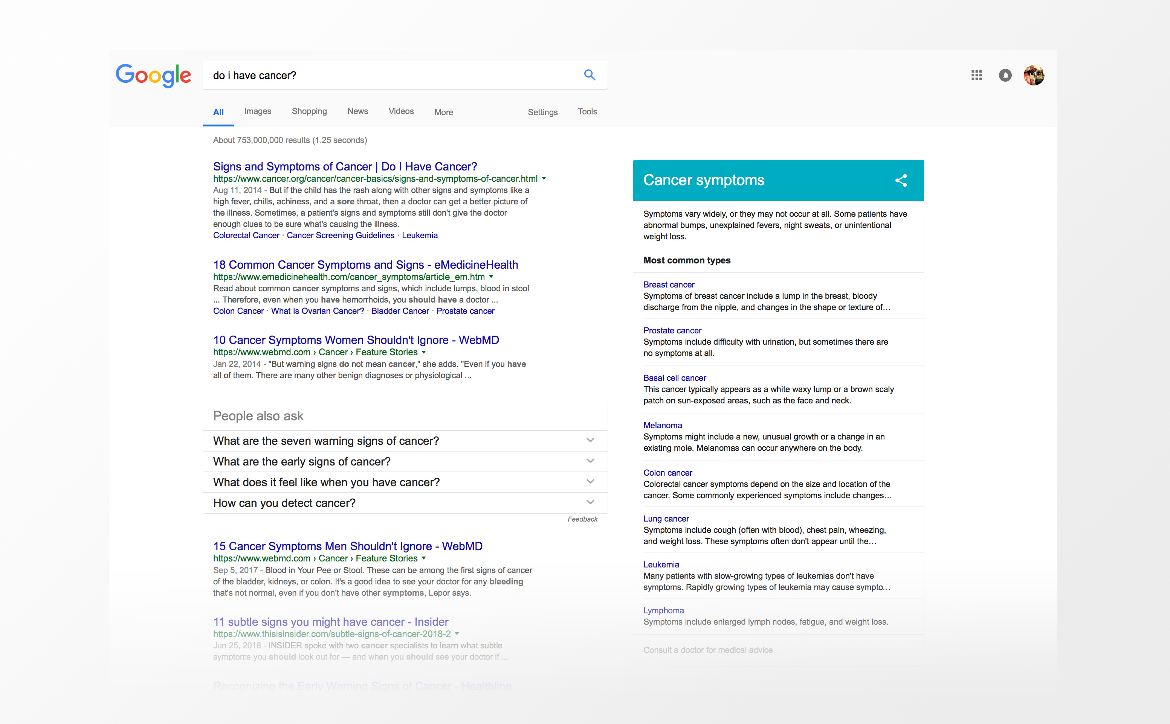Expand 'How can you detect cancer?'
Viewport: 1170px width, 724px height.
coord(405,503)
